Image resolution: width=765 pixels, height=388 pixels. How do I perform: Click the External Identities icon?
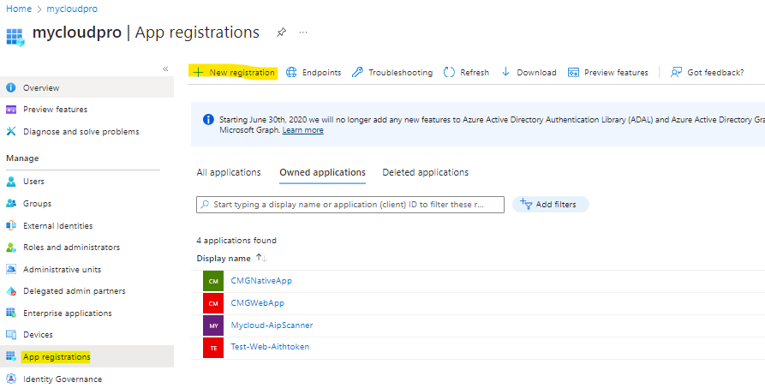pyautogui.click(x=11, y=225)
